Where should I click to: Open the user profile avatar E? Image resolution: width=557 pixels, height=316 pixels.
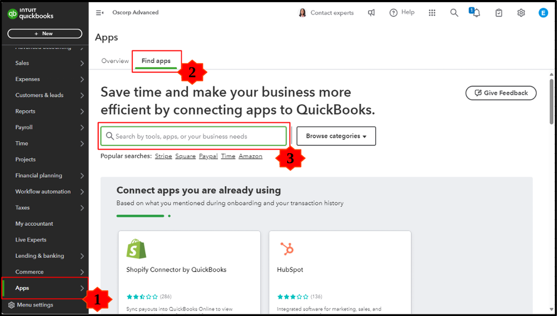543,13
